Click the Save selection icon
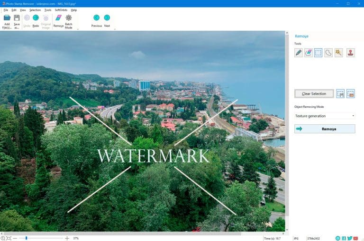Viewport: 364px width, 241px height. (340, 94)
